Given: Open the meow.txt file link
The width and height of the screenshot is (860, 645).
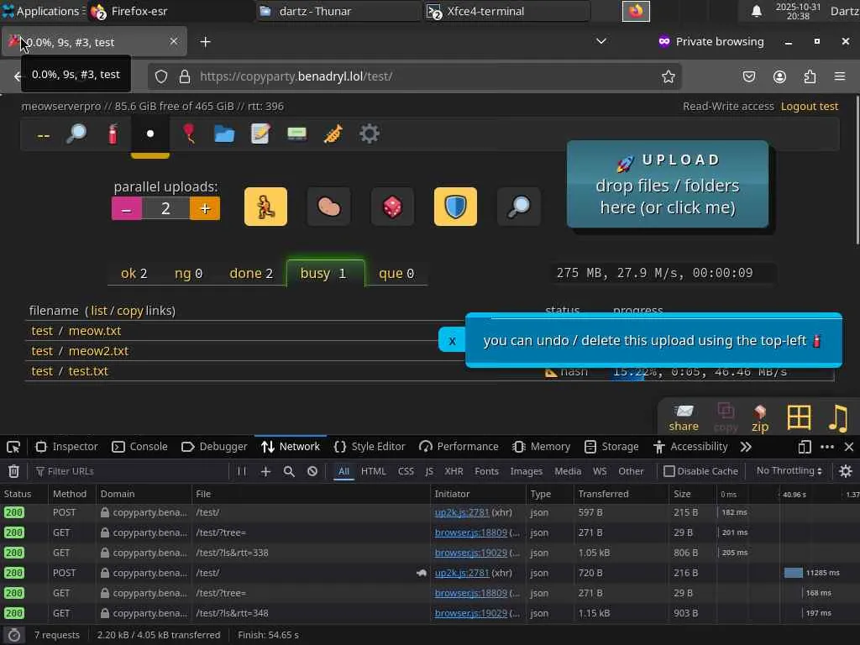Looking at the screenshot, I should tap(95, 331).
